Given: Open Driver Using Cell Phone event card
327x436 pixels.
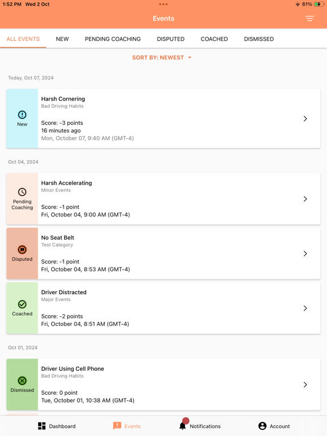Looking at the screenshot, I should 163,384.
